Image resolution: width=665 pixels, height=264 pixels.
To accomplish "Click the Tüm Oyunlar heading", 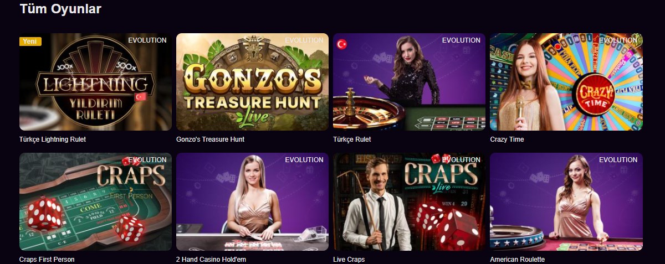I will coord(60,9).
